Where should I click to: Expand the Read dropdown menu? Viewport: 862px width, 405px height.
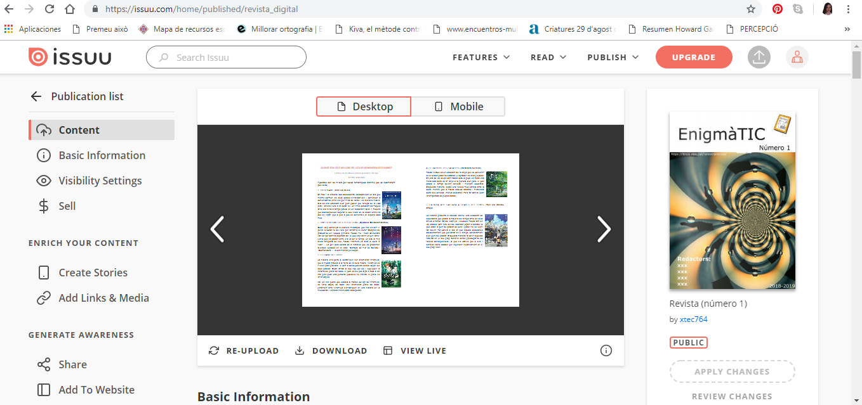(x=548, y=57)
